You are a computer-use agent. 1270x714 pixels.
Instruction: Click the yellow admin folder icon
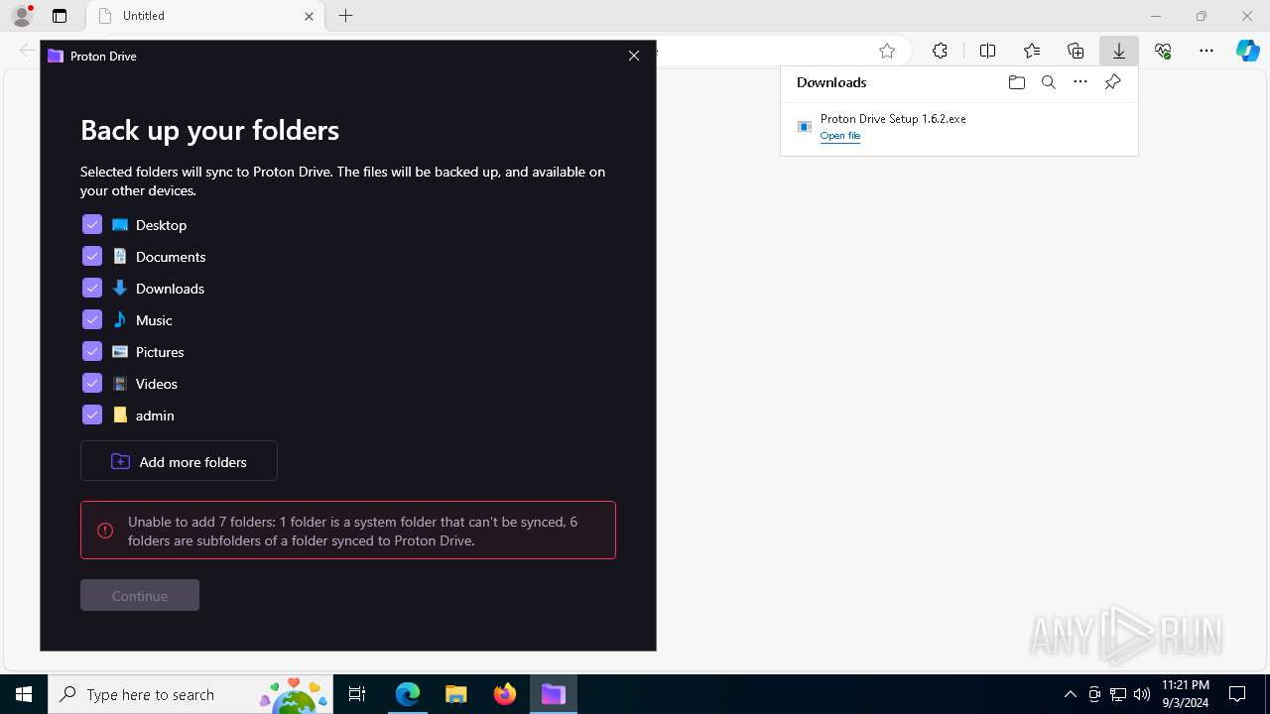tap(120, 415)
